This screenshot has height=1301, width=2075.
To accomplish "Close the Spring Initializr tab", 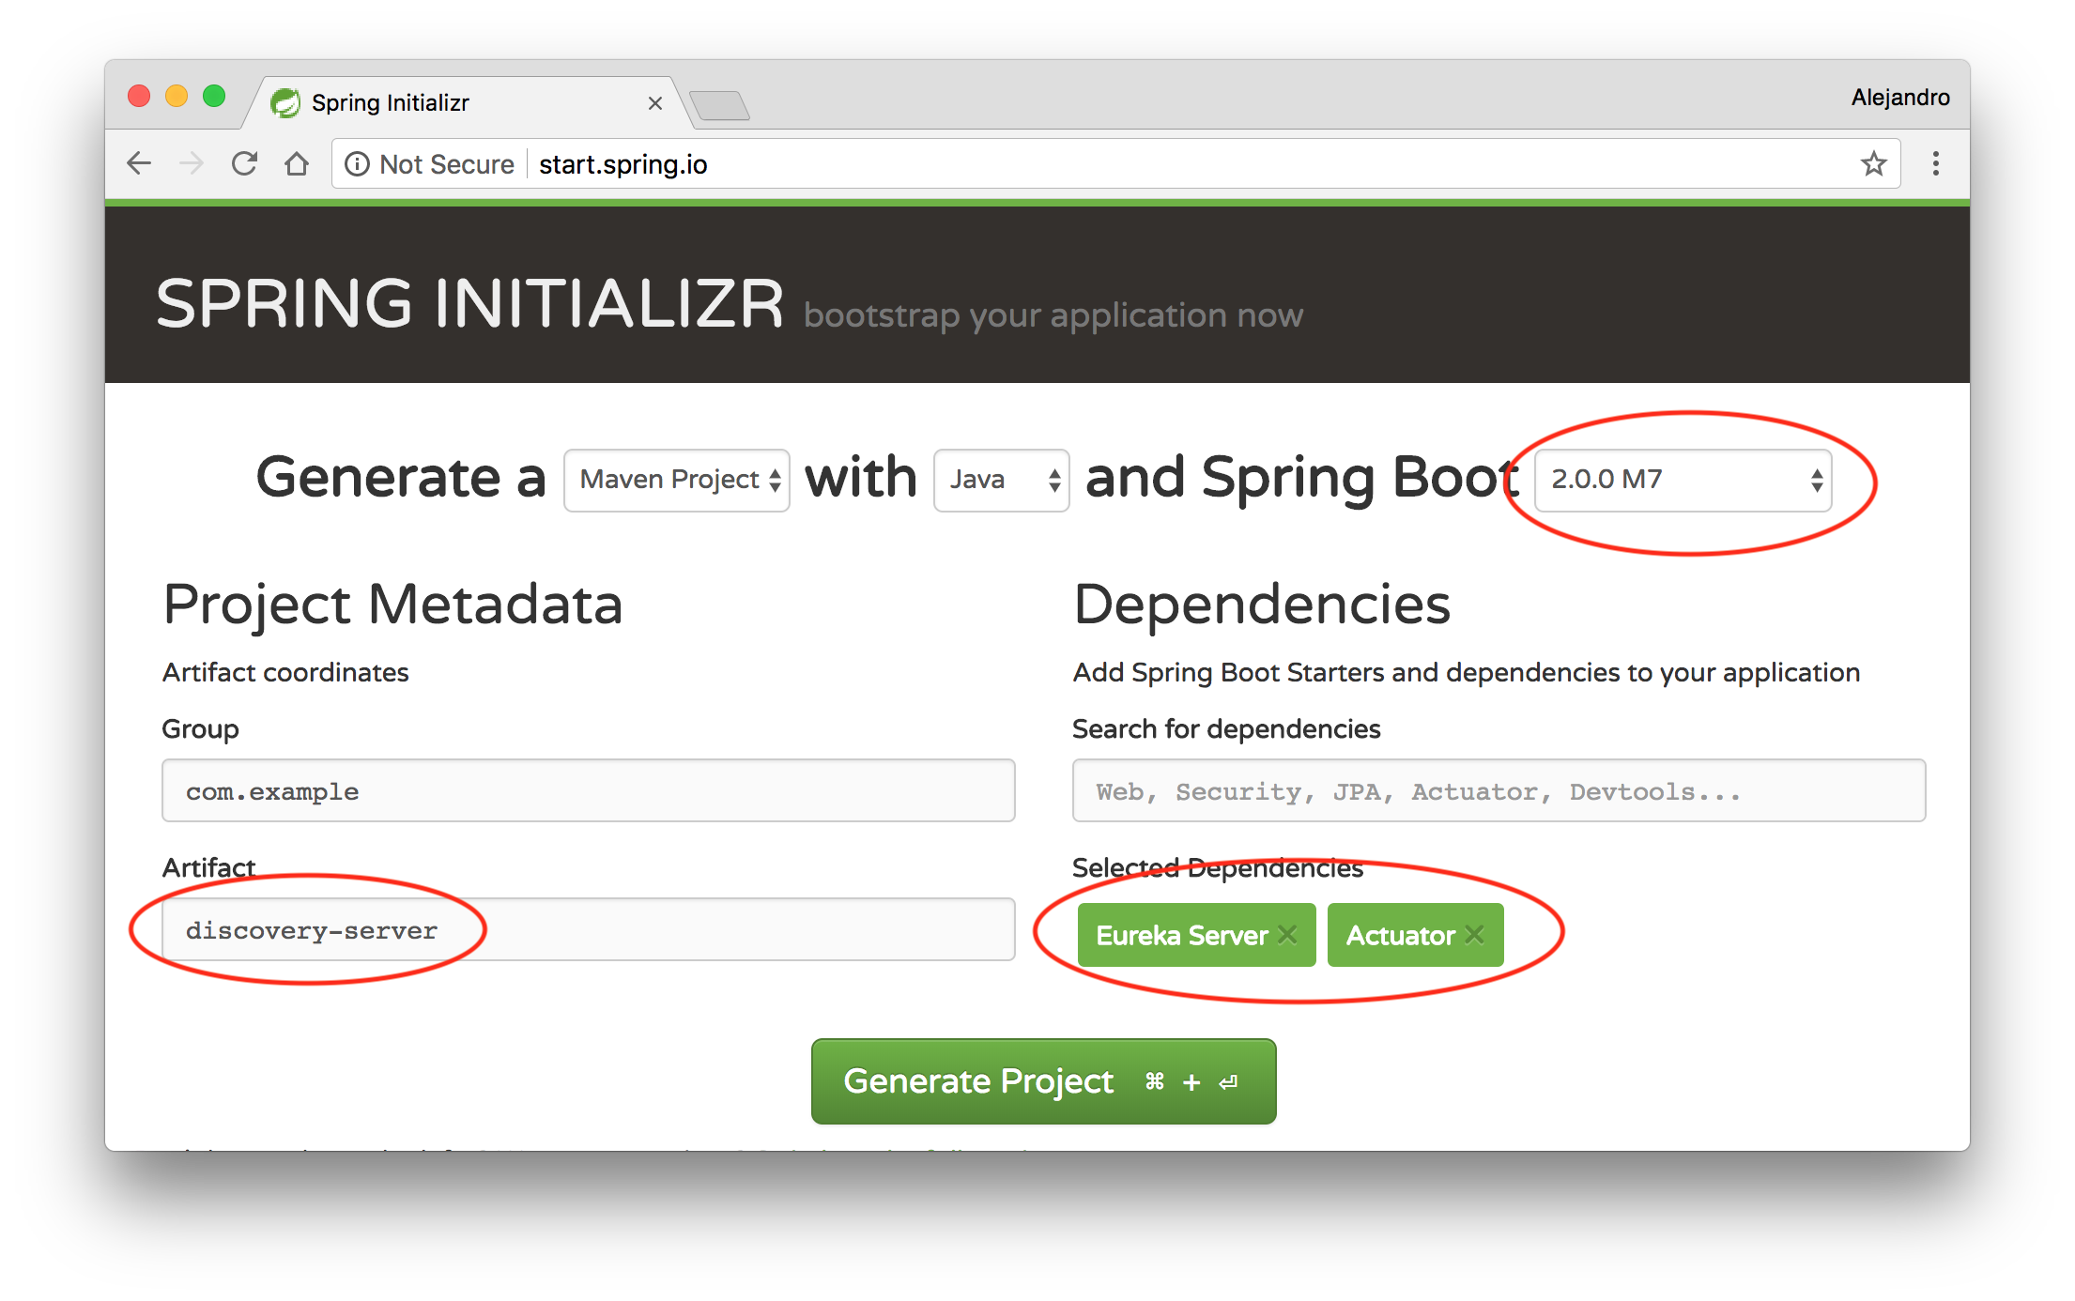I will [654, 103].
